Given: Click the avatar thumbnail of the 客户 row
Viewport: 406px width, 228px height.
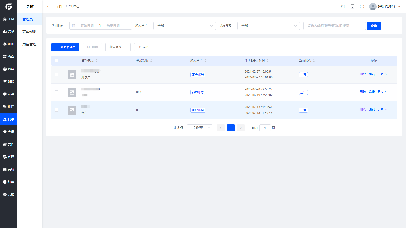Looking at the screenshot, I should (72, 110).
